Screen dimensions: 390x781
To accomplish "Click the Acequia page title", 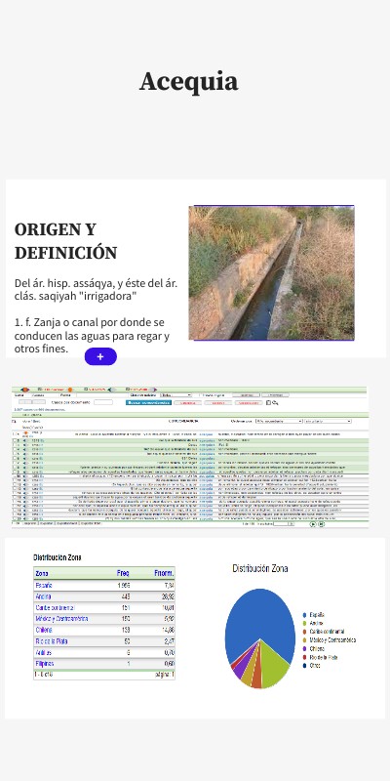I will tap(189, 82).
